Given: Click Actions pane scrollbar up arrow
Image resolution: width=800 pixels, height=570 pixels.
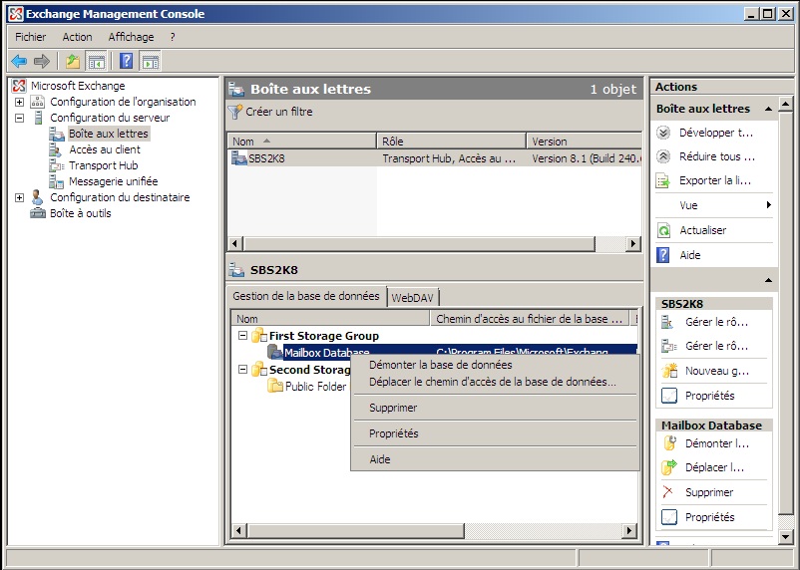Looking at the screenshot, I should 785,105.
